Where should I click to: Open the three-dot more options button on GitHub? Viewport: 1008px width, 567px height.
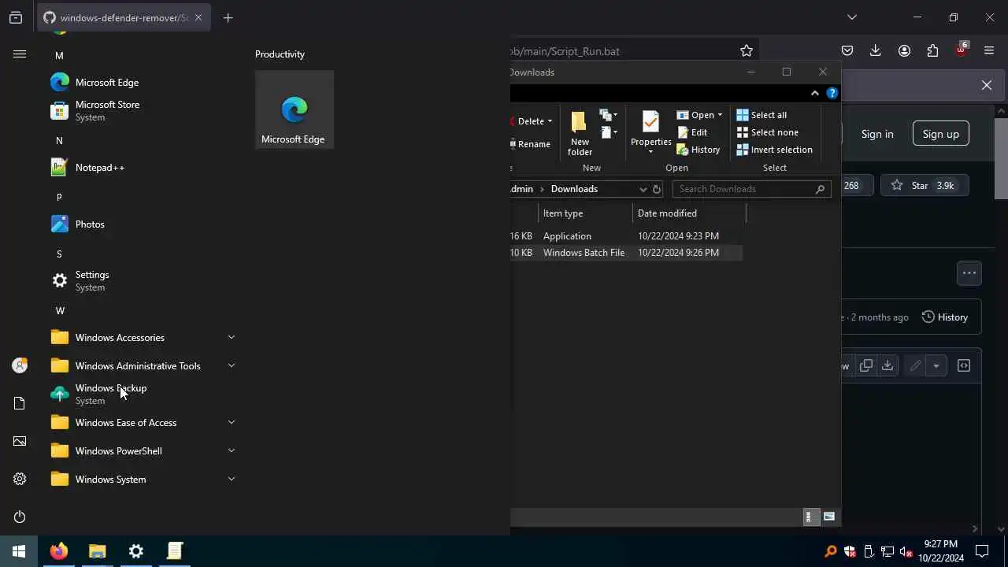969,273
